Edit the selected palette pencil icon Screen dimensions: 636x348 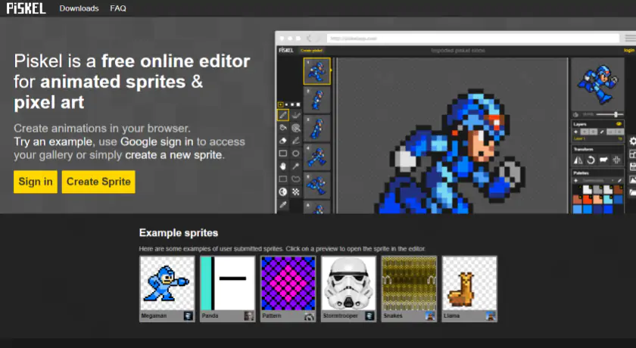coord(619,181)
